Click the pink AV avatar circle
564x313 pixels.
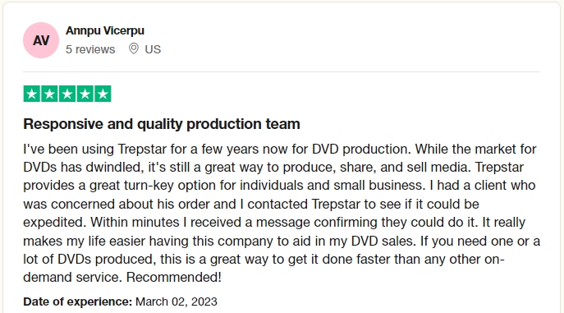[x=41, y=40]
